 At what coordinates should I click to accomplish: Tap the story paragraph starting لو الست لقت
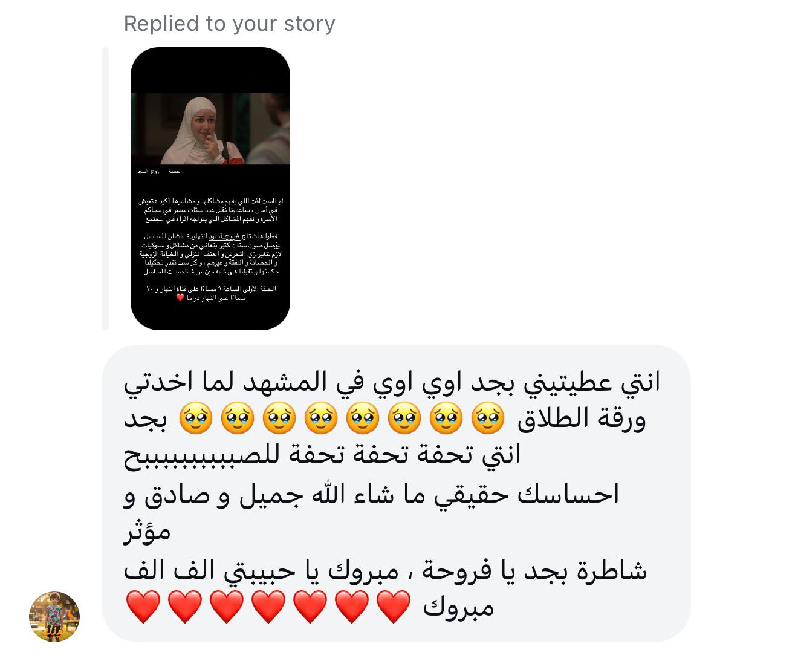(210, 210)
